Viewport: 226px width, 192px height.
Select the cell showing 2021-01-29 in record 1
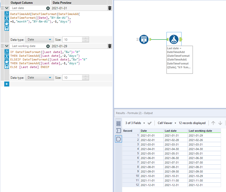(196, 135)
